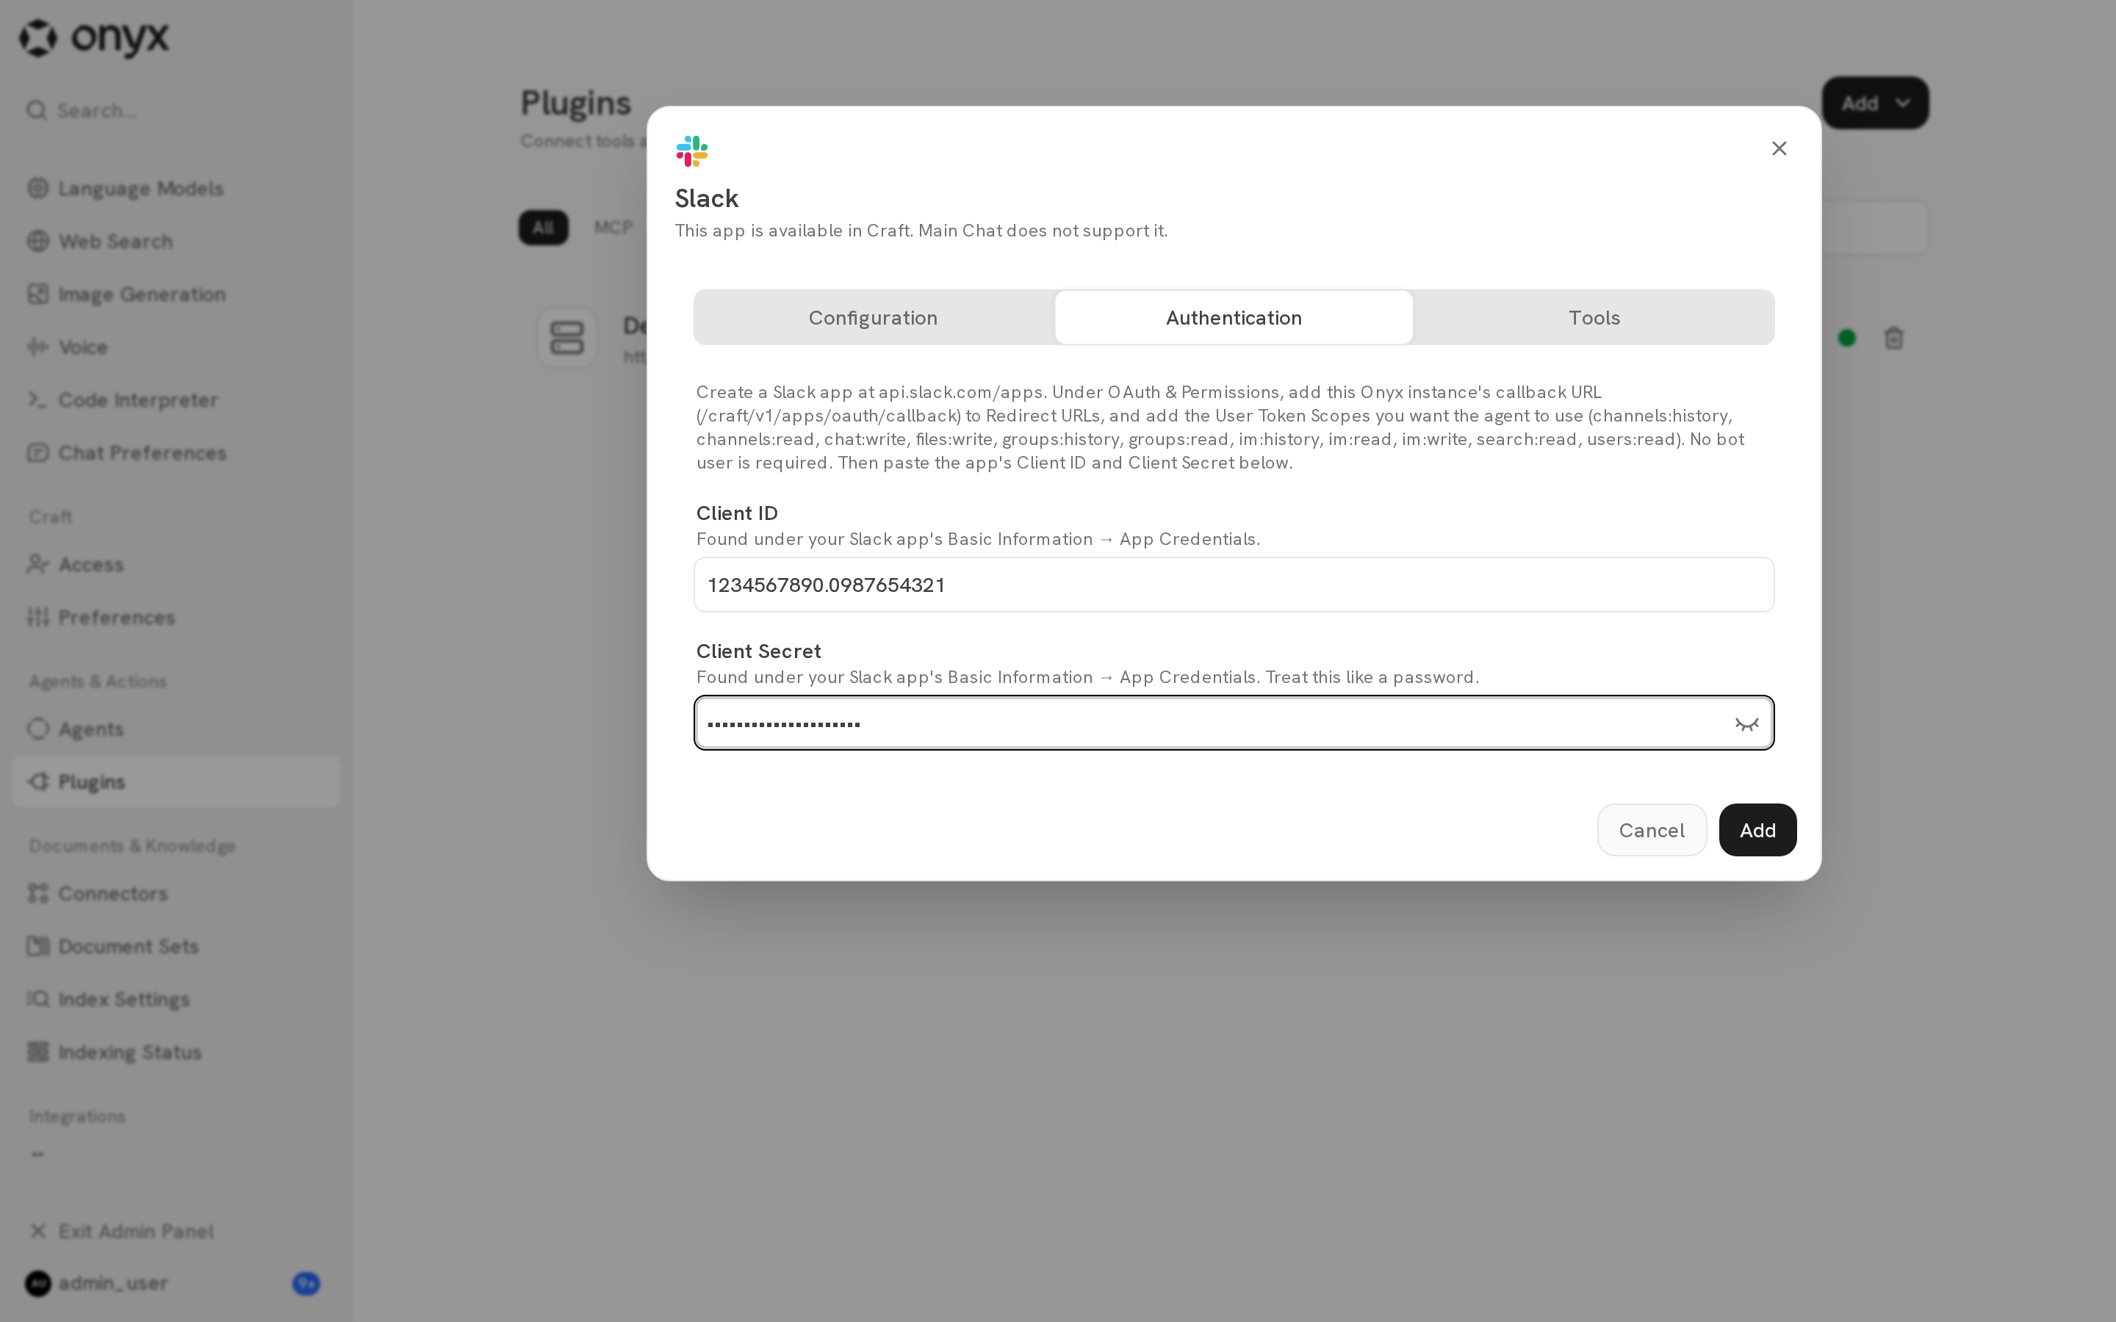The image size is (2116, 1322).
Task: Click the Access user icon
Action: point(37,564)
